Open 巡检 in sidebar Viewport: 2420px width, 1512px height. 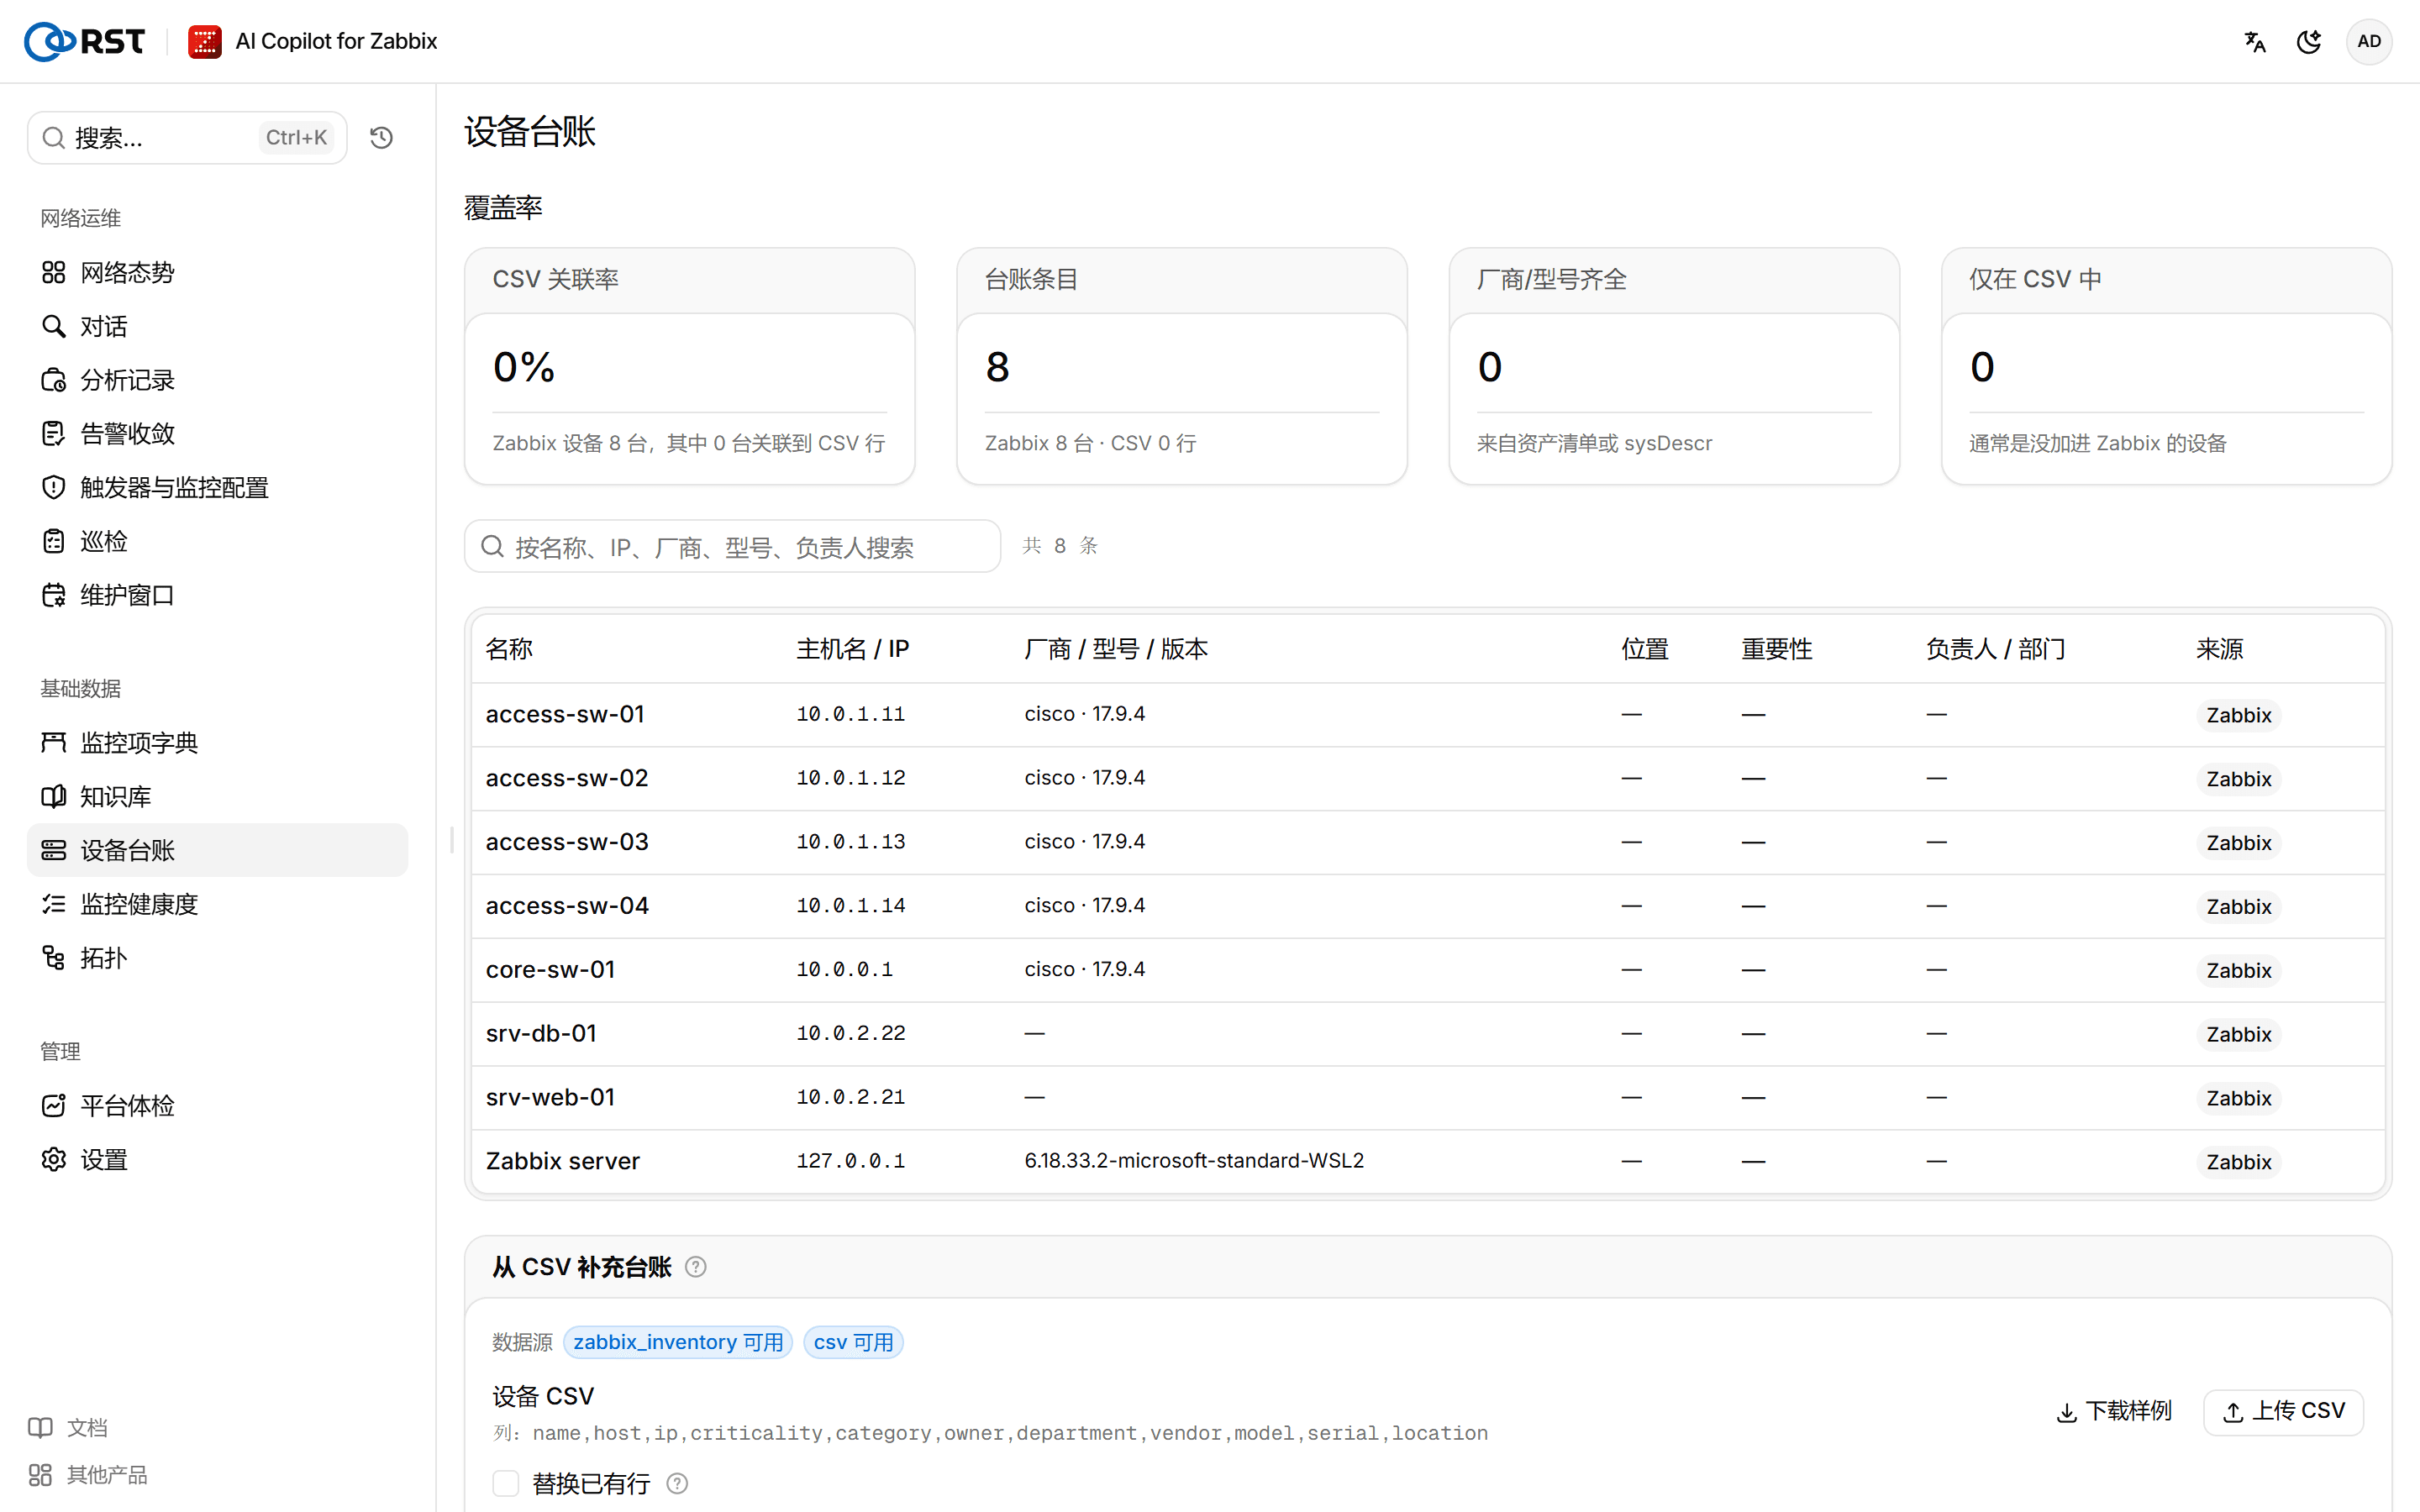click(x=217, y=541)
